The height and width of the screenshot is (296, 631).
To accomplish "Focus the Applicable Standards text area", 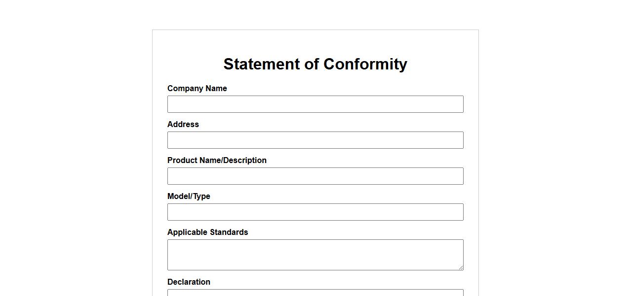I will point(315,255).
